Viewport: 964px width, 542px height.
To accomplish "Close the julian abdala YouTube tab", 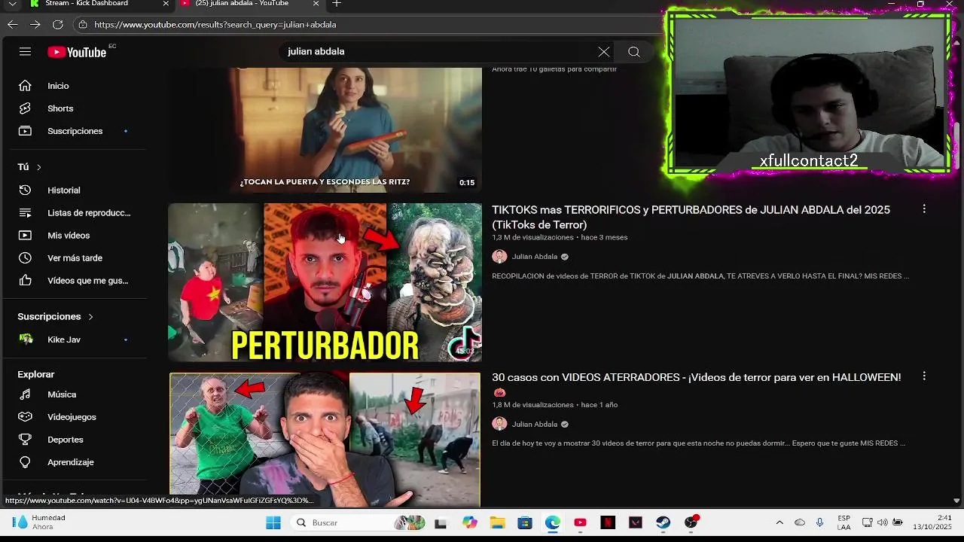I will tap(316, 4).
